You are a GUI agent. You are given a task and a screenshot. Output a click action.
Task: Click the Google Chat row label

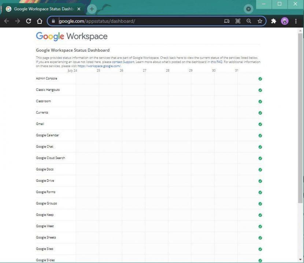tap(45, 147)
